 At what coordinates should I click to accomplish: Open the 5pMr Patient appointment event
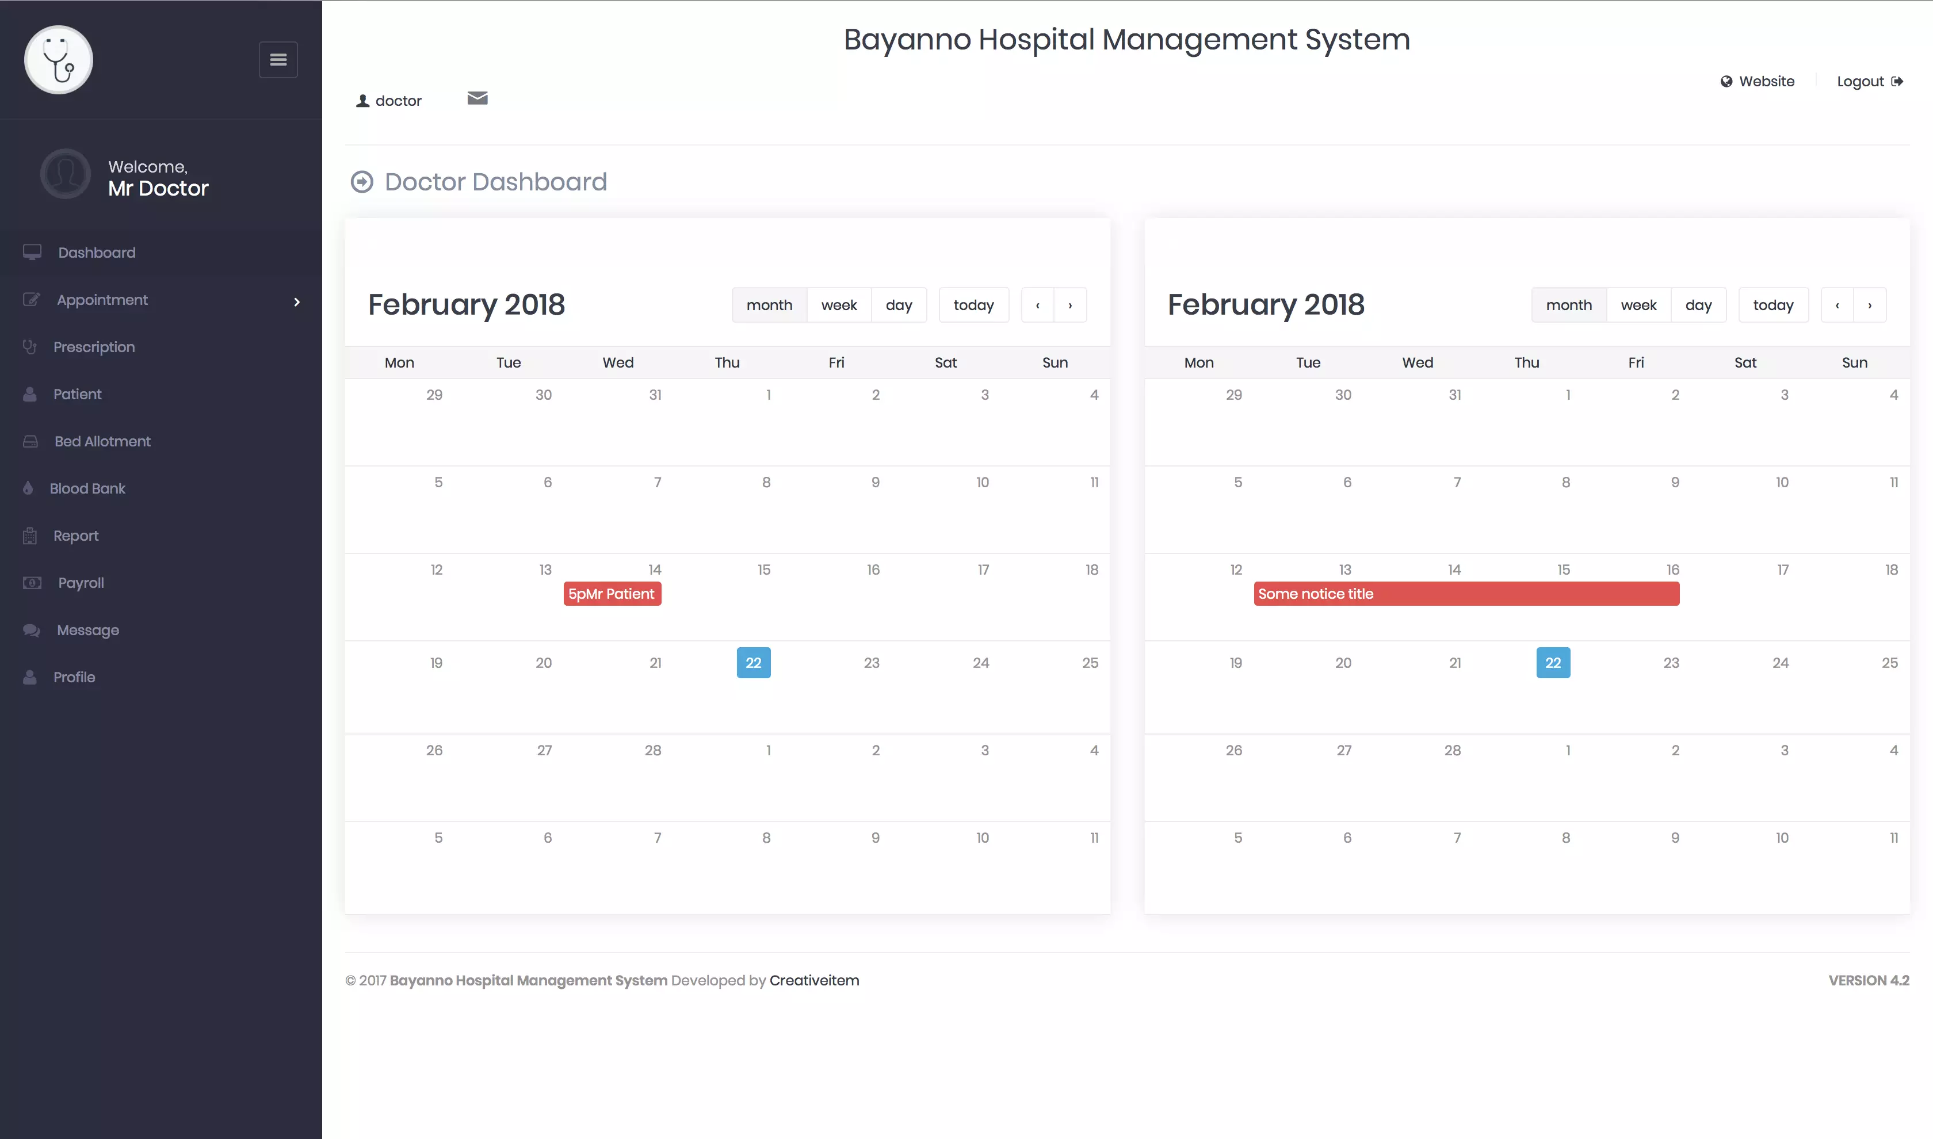612,593
